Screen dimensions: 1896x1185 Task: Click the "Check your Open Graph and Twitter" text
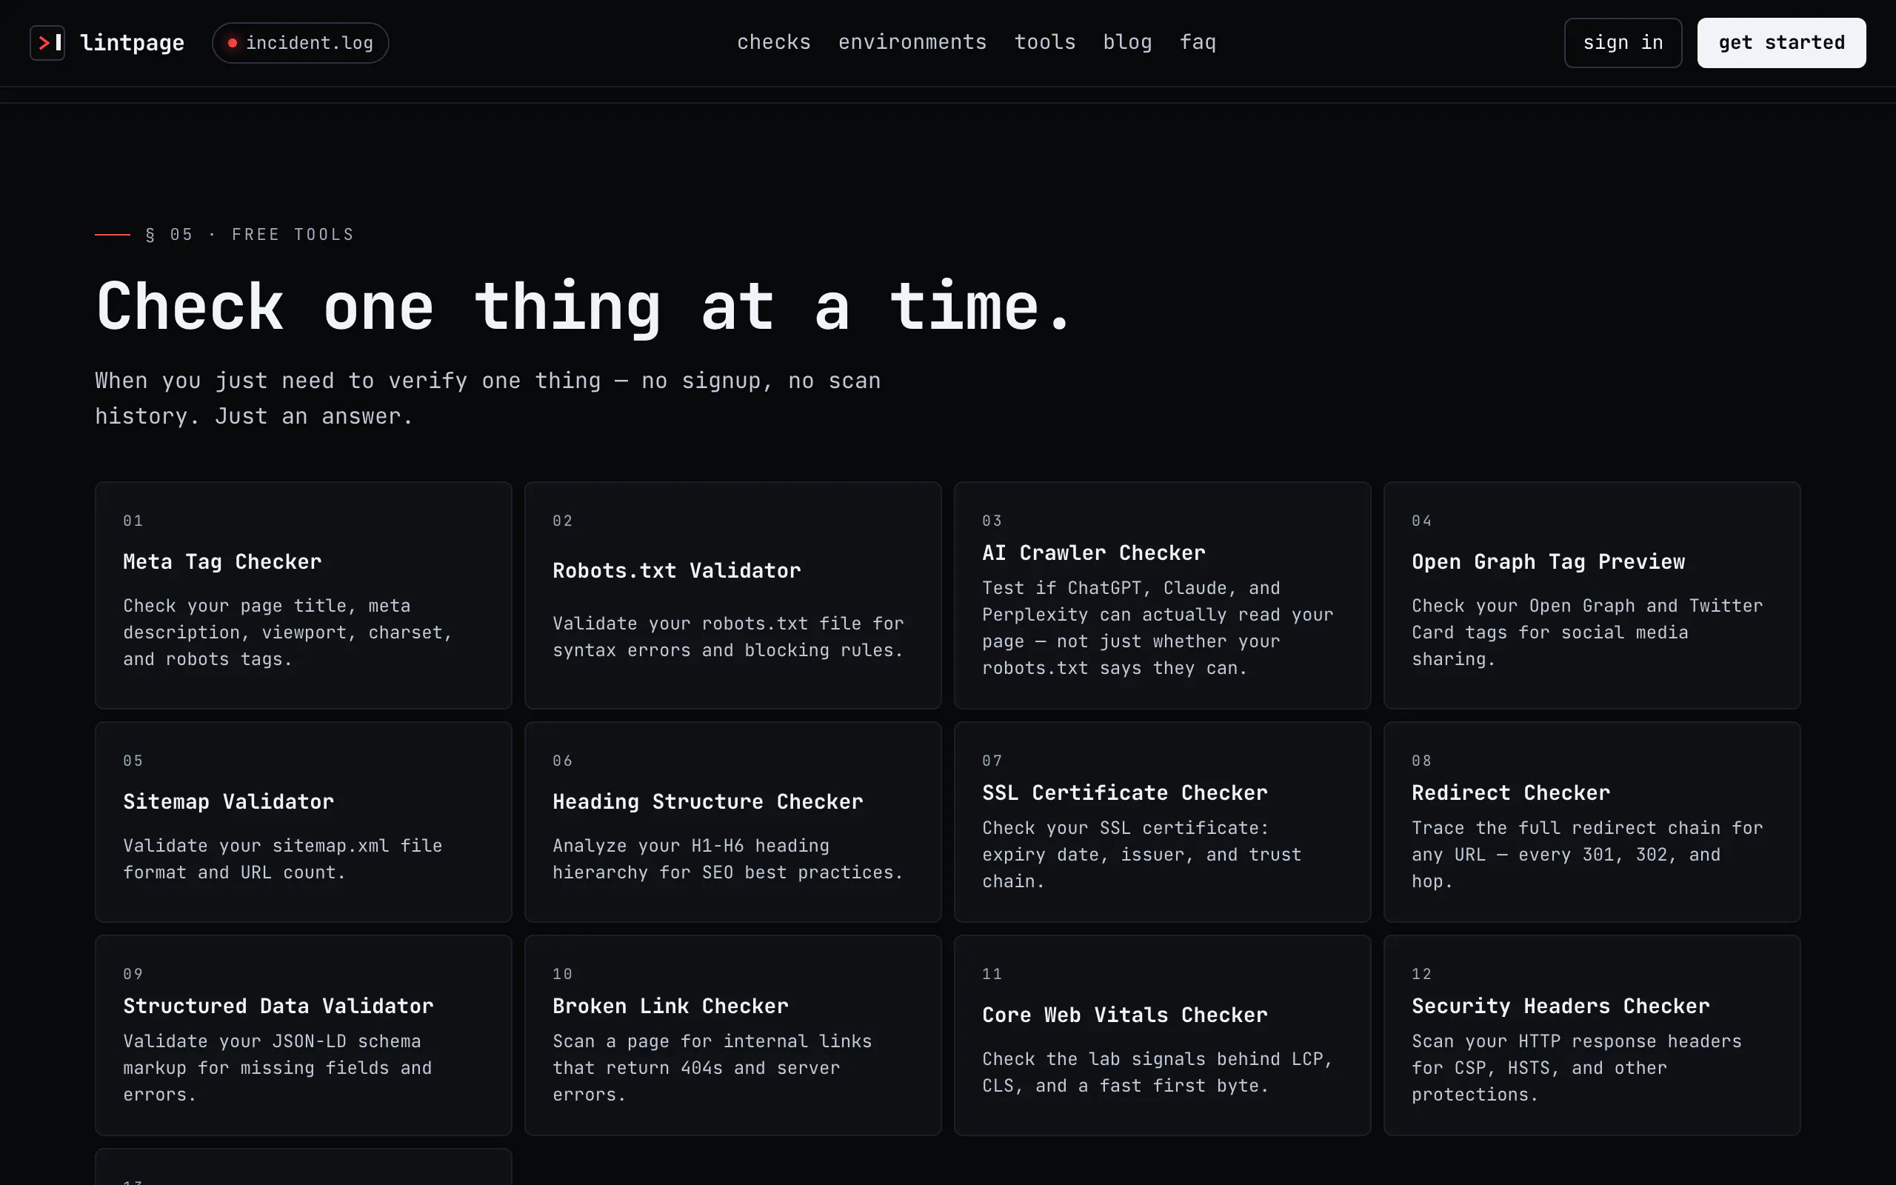click(x=1586, y=632)
